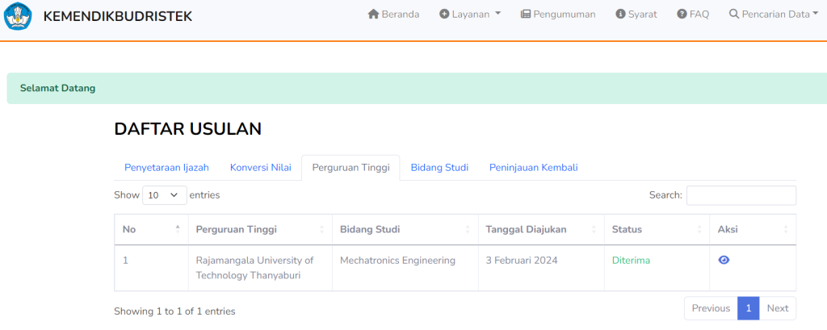Sort table by the No column arrows
This screenshot has height=330, width=827.
tap(178, 229)
